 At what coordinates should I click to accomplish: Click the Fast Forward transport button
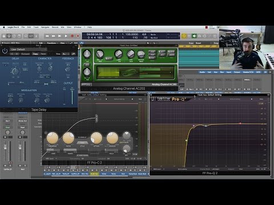coord(54,36)
